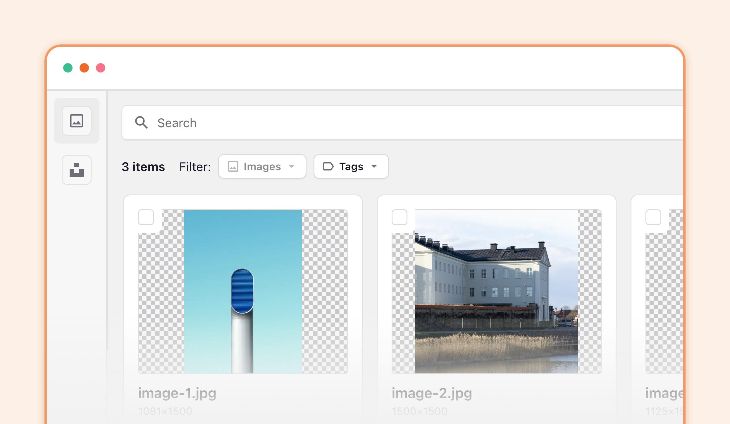Viewport: 730px width, 424px height.
Task: Tick the checkbox for image-2.jpg
Action: pos(400,217)
